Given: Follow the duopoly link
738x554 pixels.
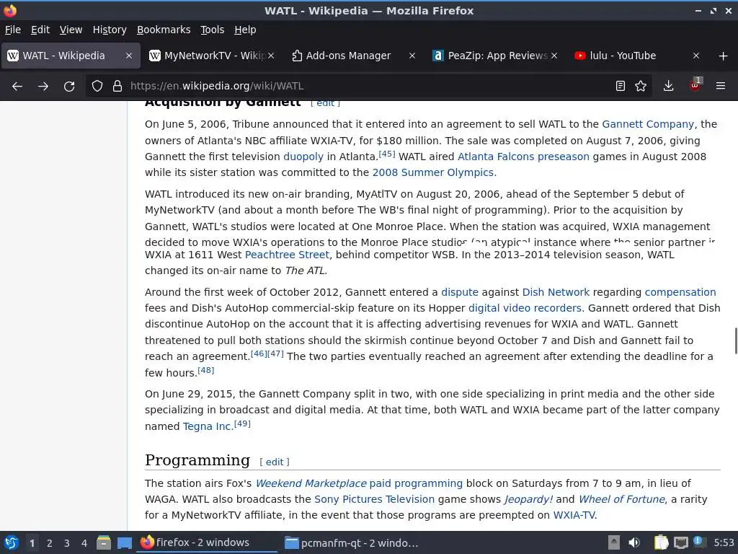Looking at the screenshot, I should tap(303, 157).
